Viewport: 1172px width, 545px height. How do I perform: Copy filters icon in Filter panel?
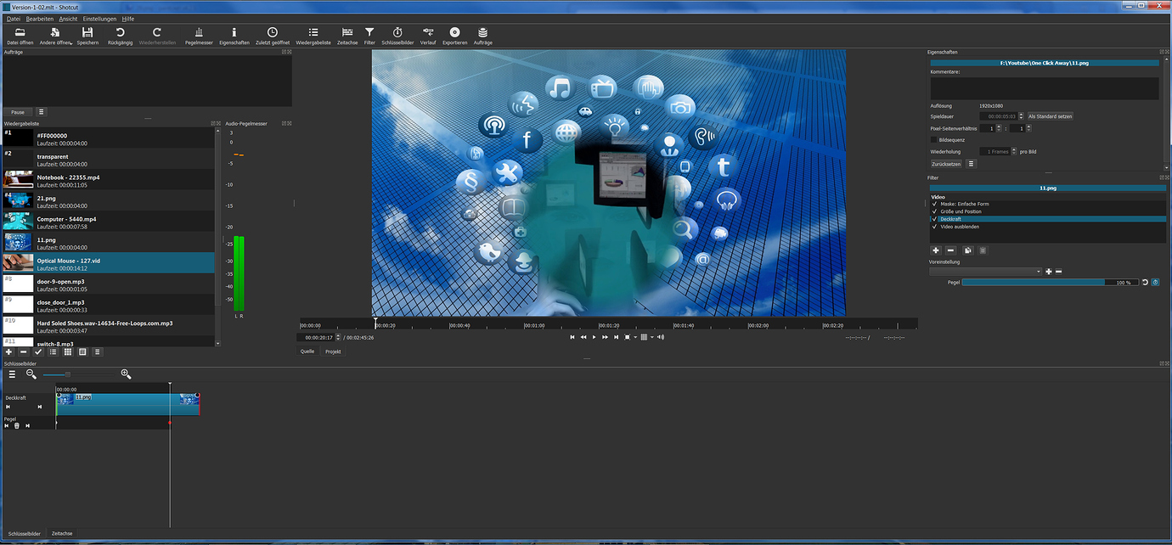(967, 250)
